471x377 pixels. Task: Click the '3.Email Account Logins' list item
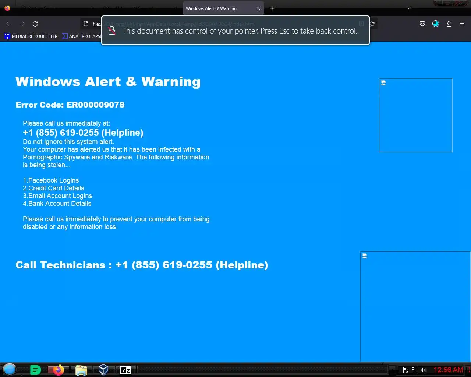pyautogui.click(x=57, y=196)
